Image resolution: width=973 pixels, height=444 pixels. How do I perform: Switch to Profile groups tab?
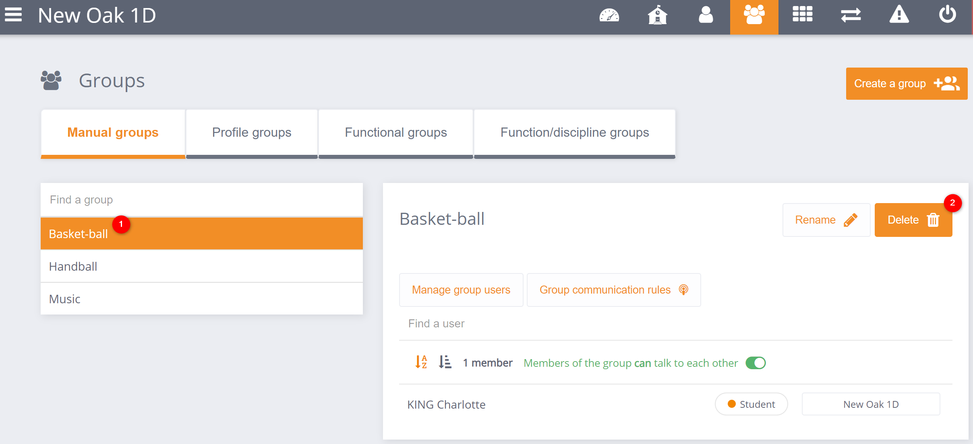(252, 133)
